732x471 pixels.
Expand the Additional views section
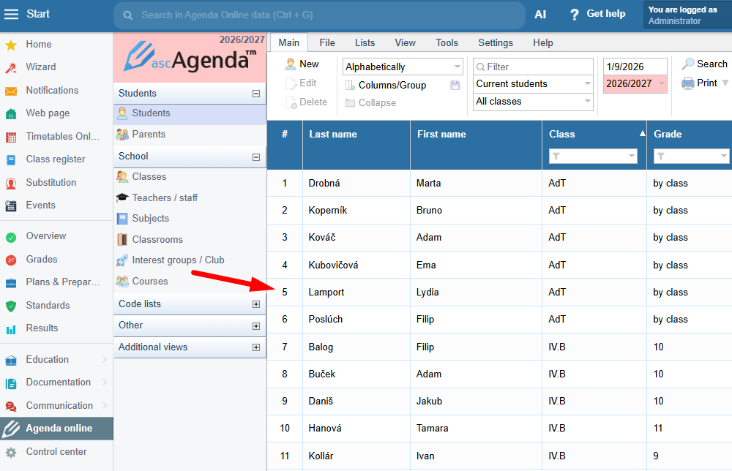(255, 347)
